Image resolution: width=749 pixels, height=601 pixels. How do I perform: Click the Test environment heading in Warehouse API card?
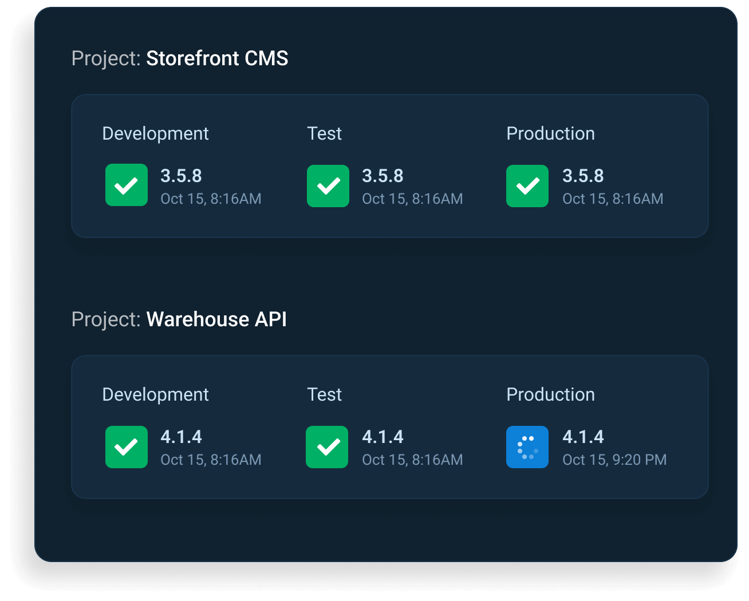[x=324, y=394]
